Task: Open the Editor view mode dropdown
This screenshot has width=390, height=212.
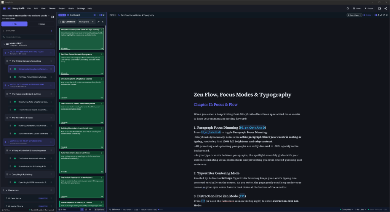Action: [x=368, y=15]
